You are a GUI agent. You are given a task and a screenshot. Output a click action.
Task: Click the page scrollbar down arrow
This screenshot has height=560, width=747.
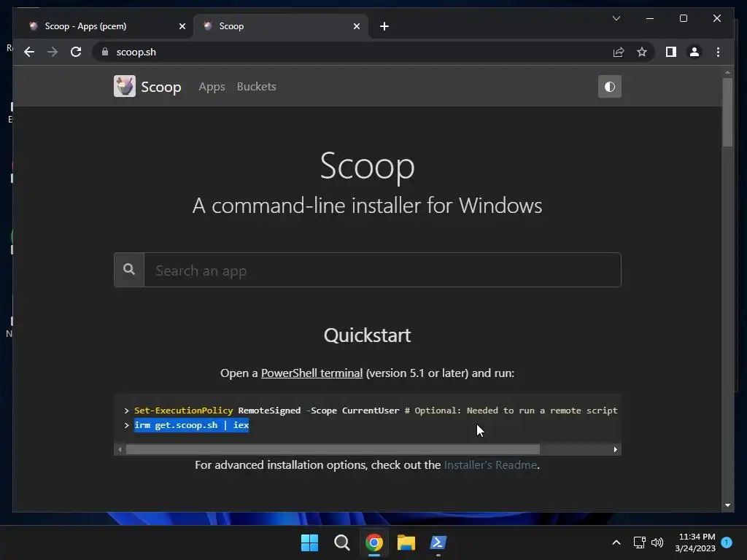727,505
